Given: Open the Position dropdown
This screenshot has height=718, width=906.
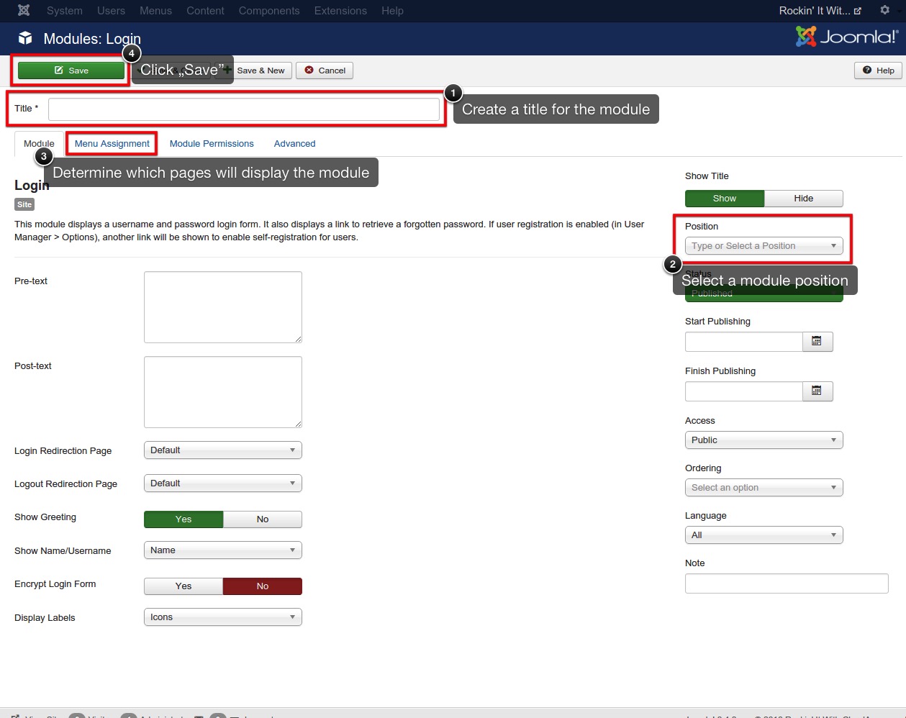Looking at the screenshot, I should [764, 246].
